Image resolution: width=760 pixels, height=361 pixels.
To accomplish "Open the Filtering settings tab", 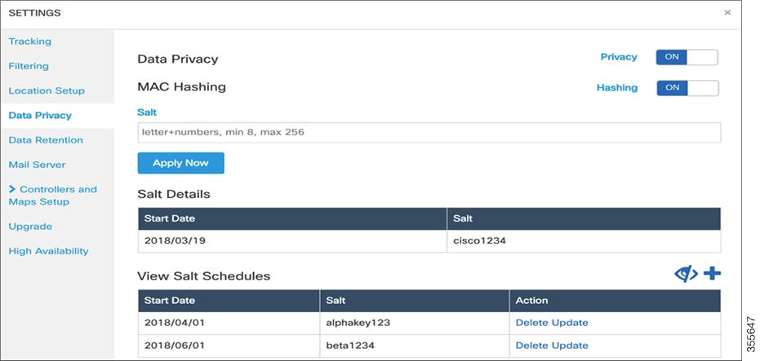I will click(29, 66).
